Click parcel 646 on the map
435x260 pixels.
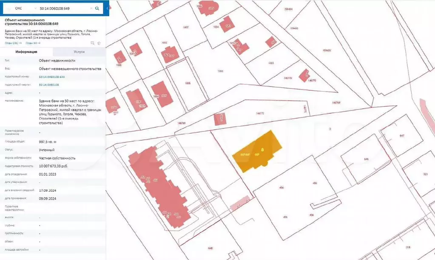(x=366, y=159)
